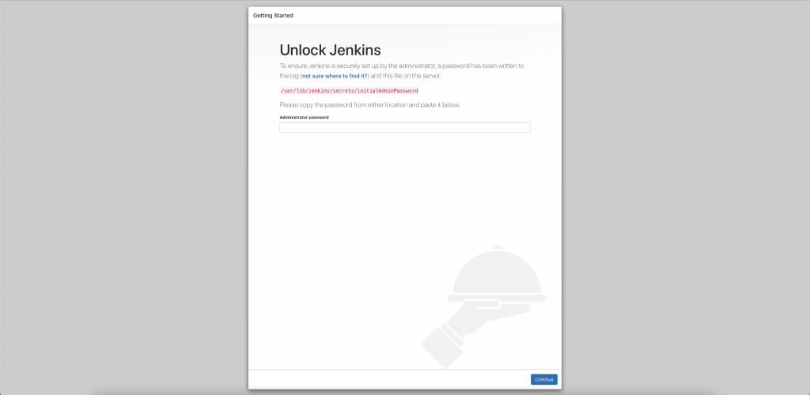Click the Administrator password input field

tap(404, 127)
